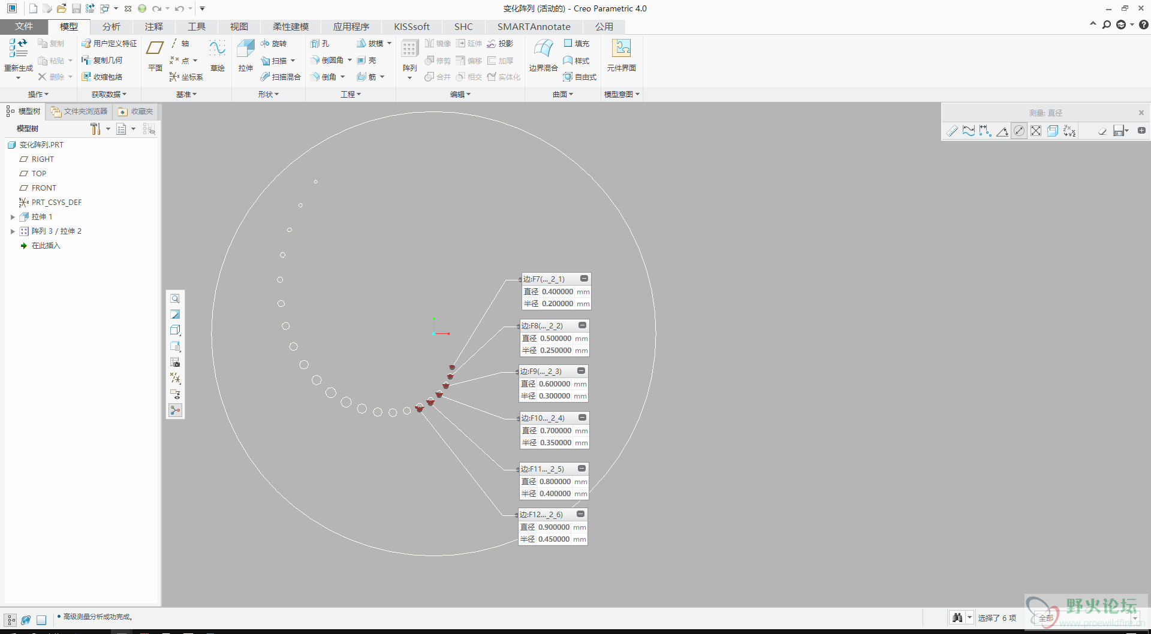Viewport: 1151px width, 634px height.
Task: Open the Component Interface (元件界面) tool
Action: click(621, 48)
